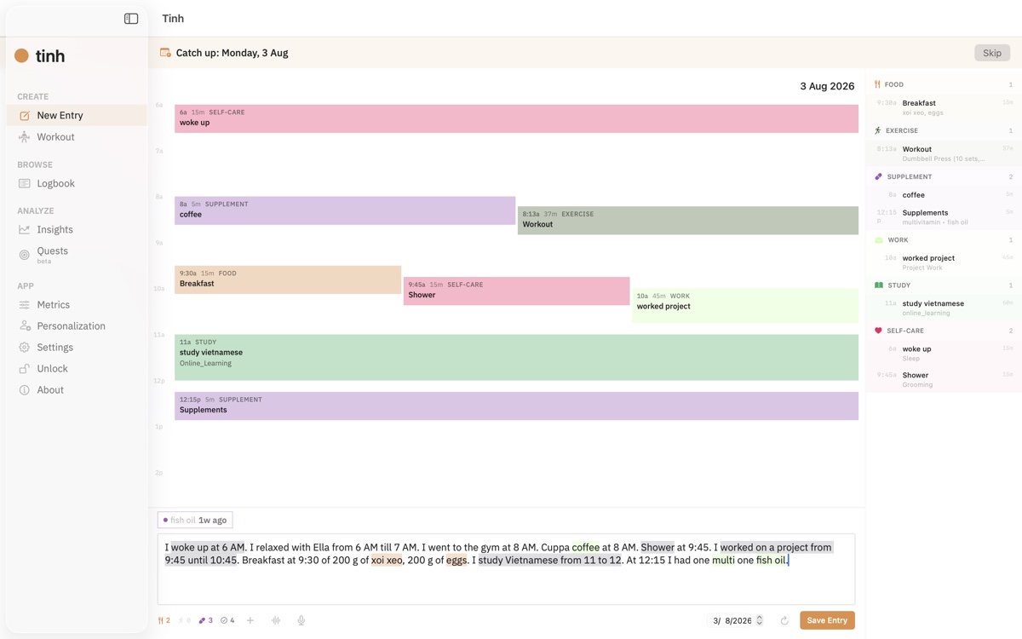Select the Workout exercise timeline block
This screenshot has height=639, width=1022.
(x=688, y=220)
